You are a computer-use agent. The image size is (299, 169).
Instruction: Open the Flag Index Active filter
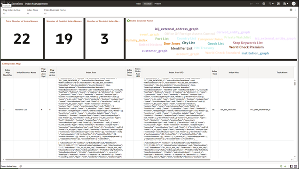(x=12, y=11)
